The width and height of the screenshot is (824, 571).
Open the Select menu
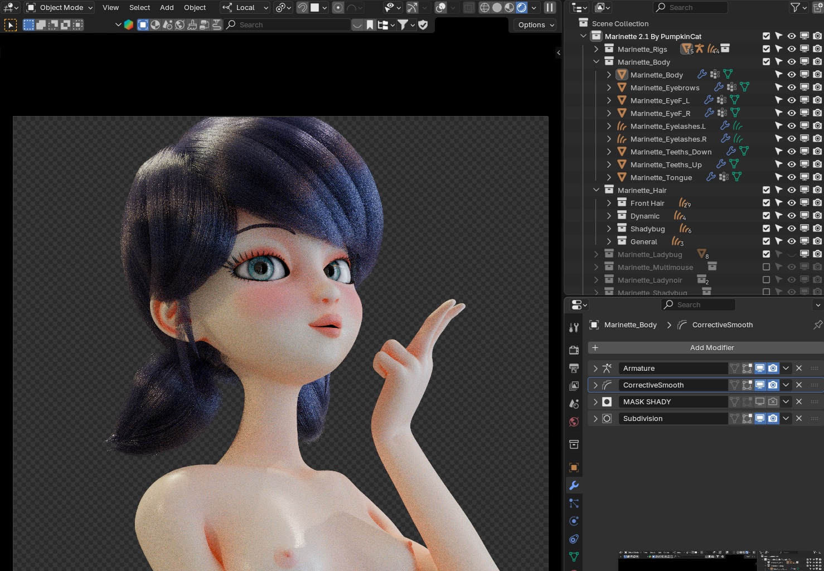pyautogui.click(x=139, y=8)
